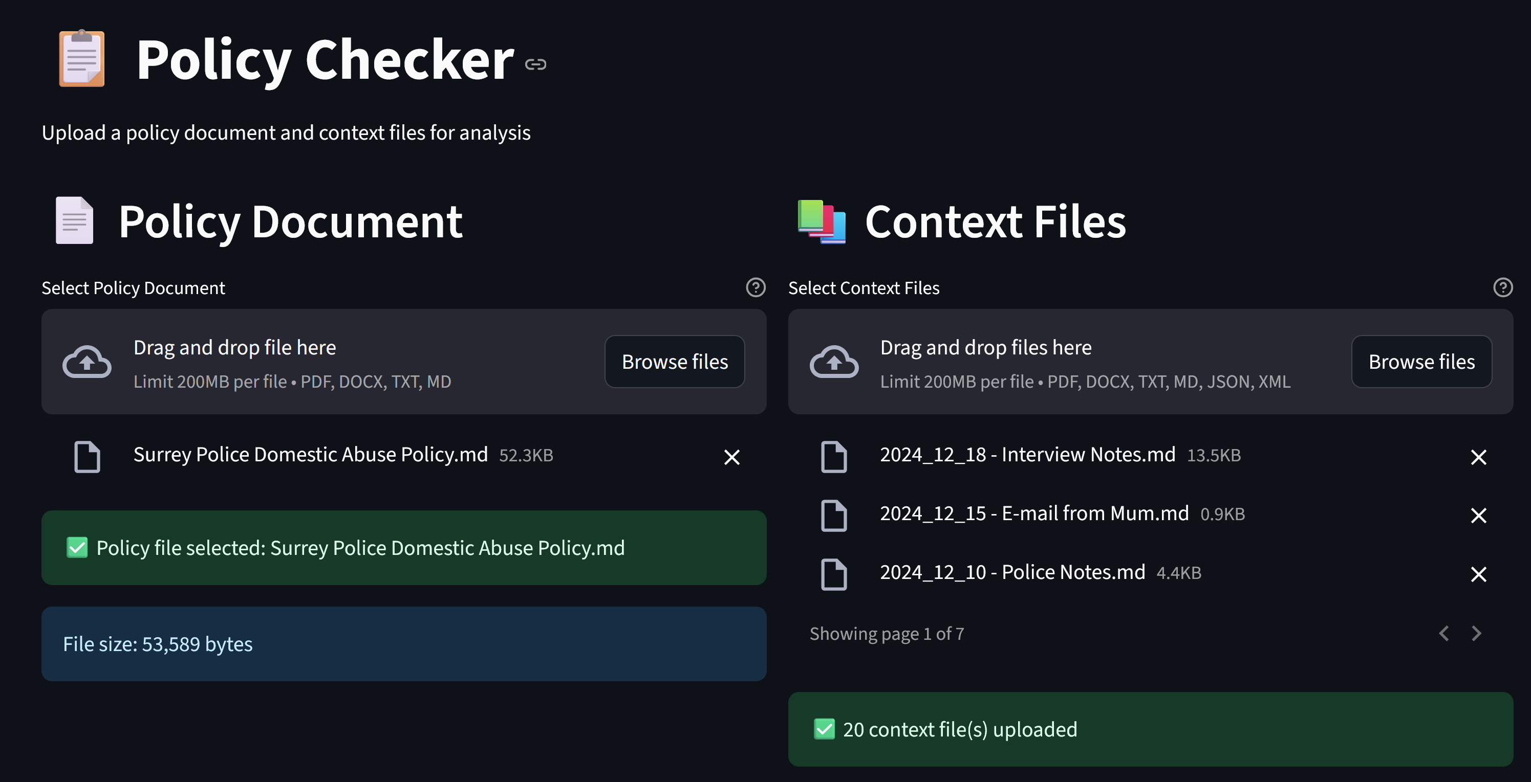Click the anchor link icon beside Policy Checker title

pyautogui.click(x=535, y=64)
